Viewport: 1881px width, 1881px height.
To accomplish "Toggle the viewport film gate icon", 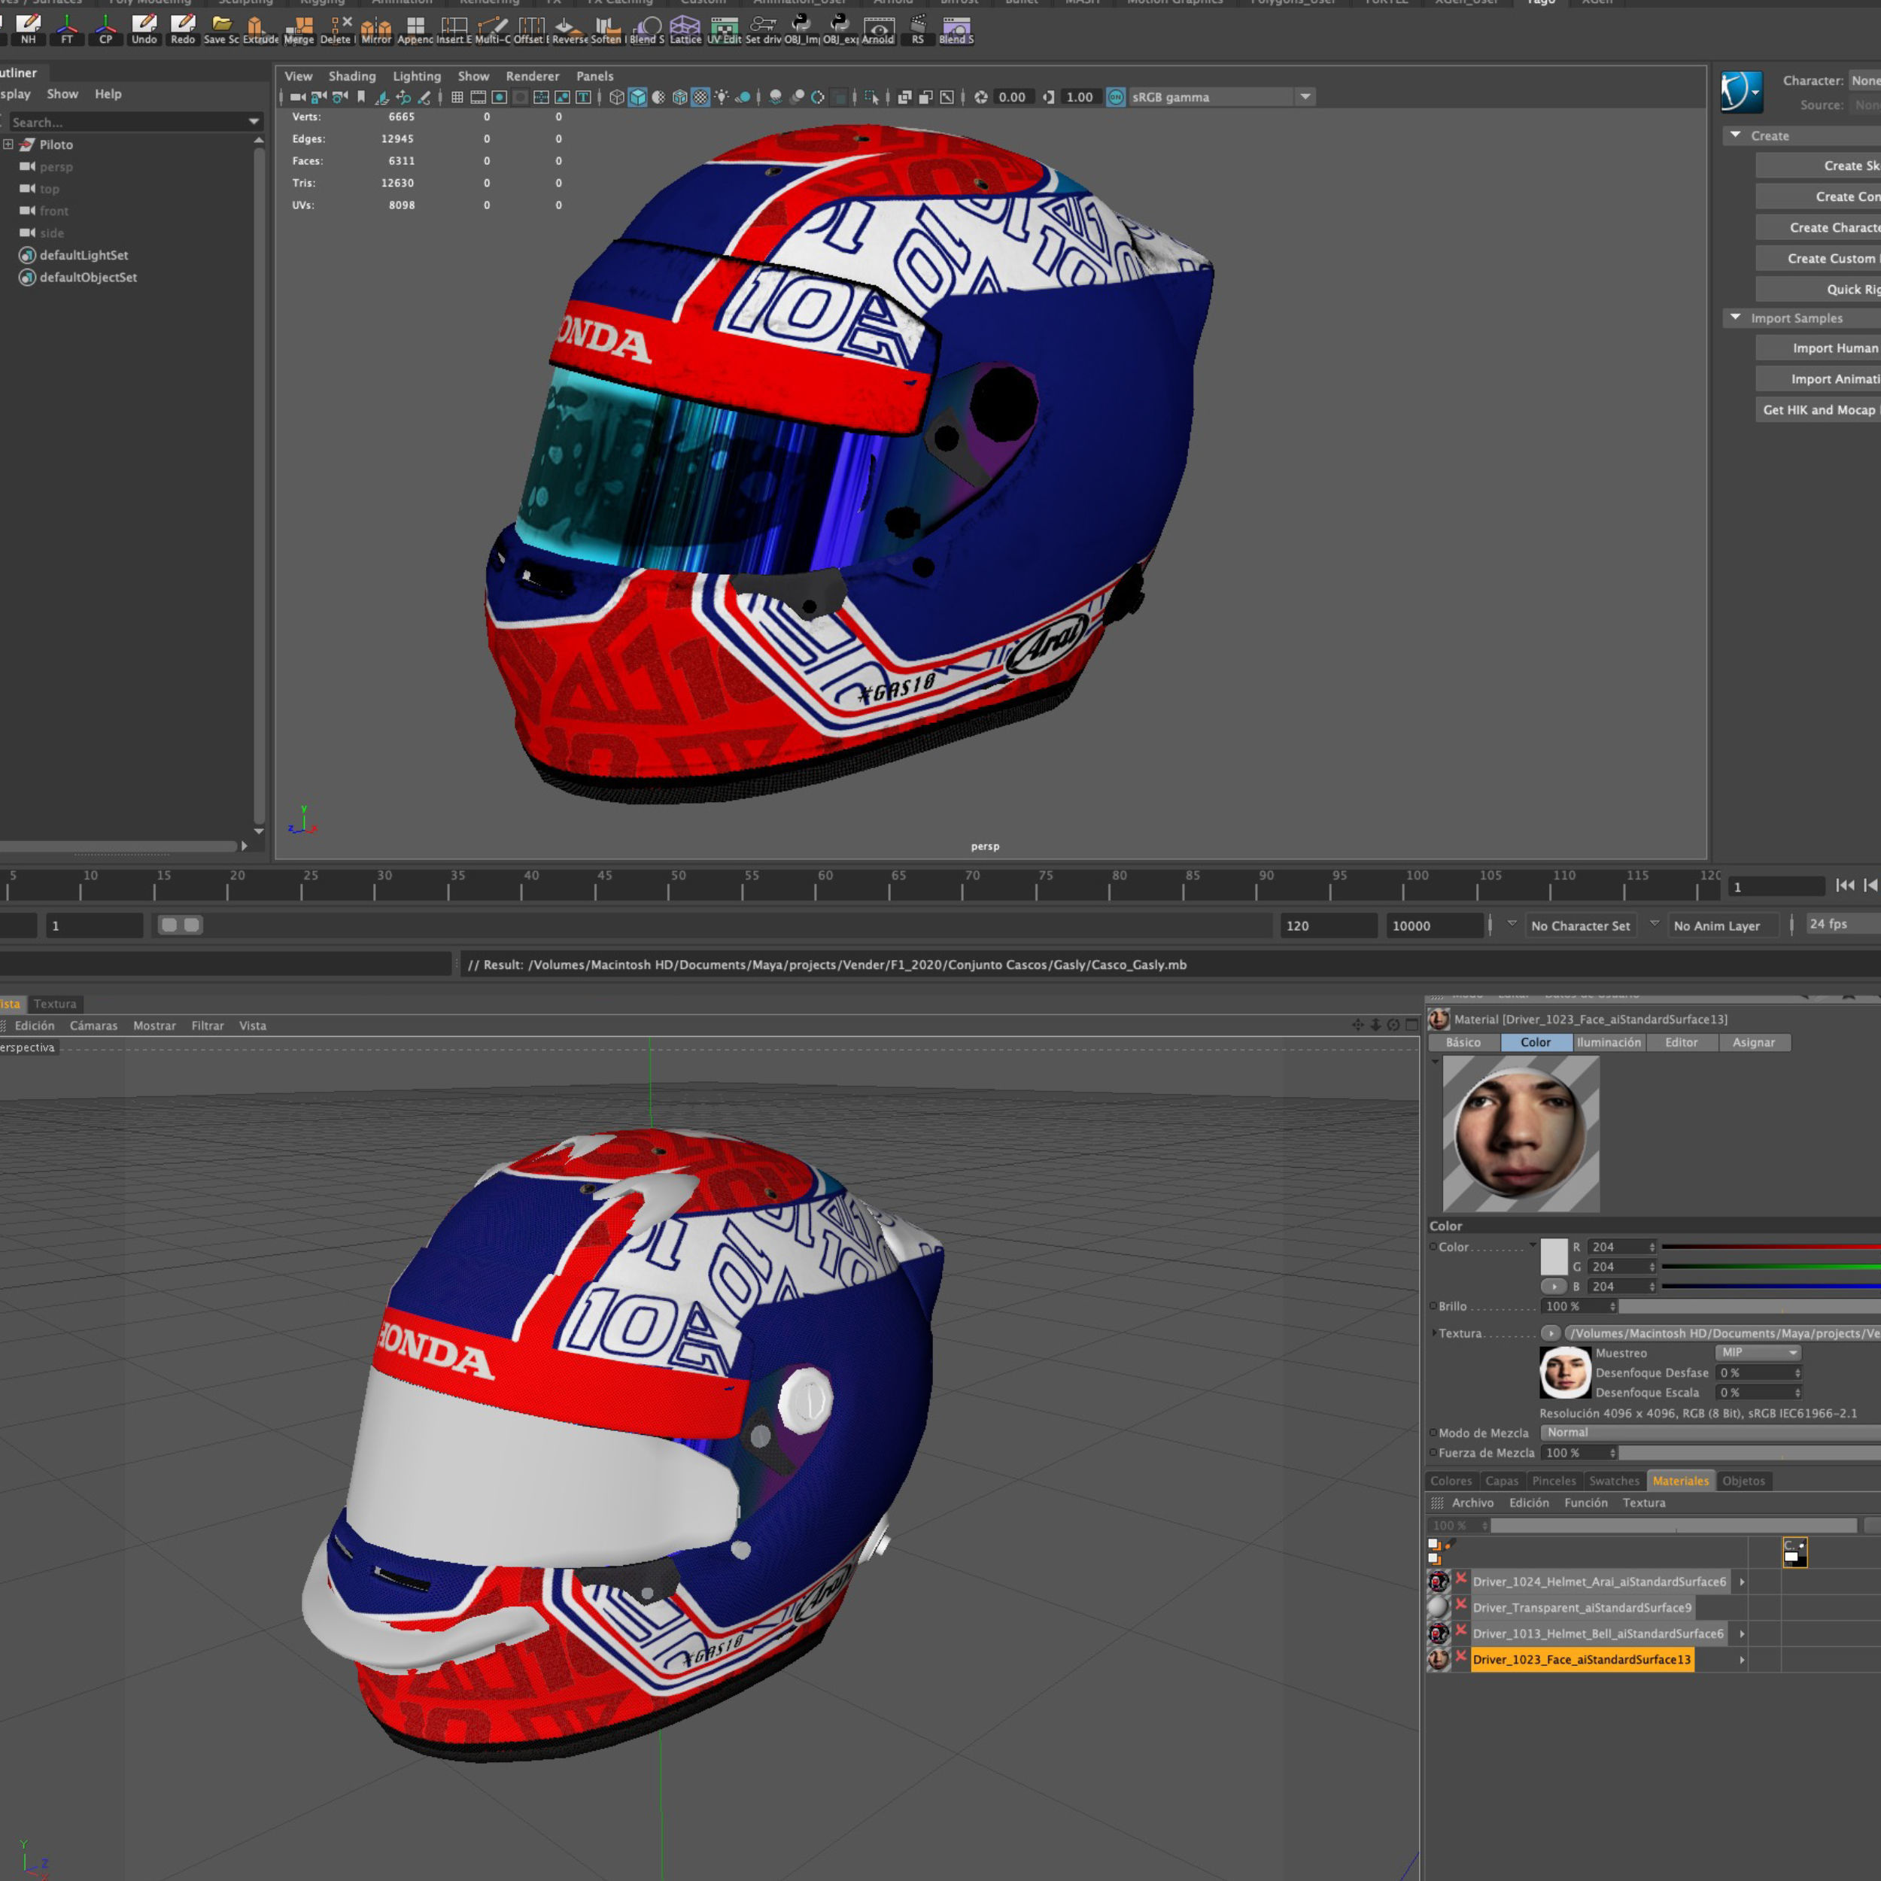I will [x=478, y=97].
